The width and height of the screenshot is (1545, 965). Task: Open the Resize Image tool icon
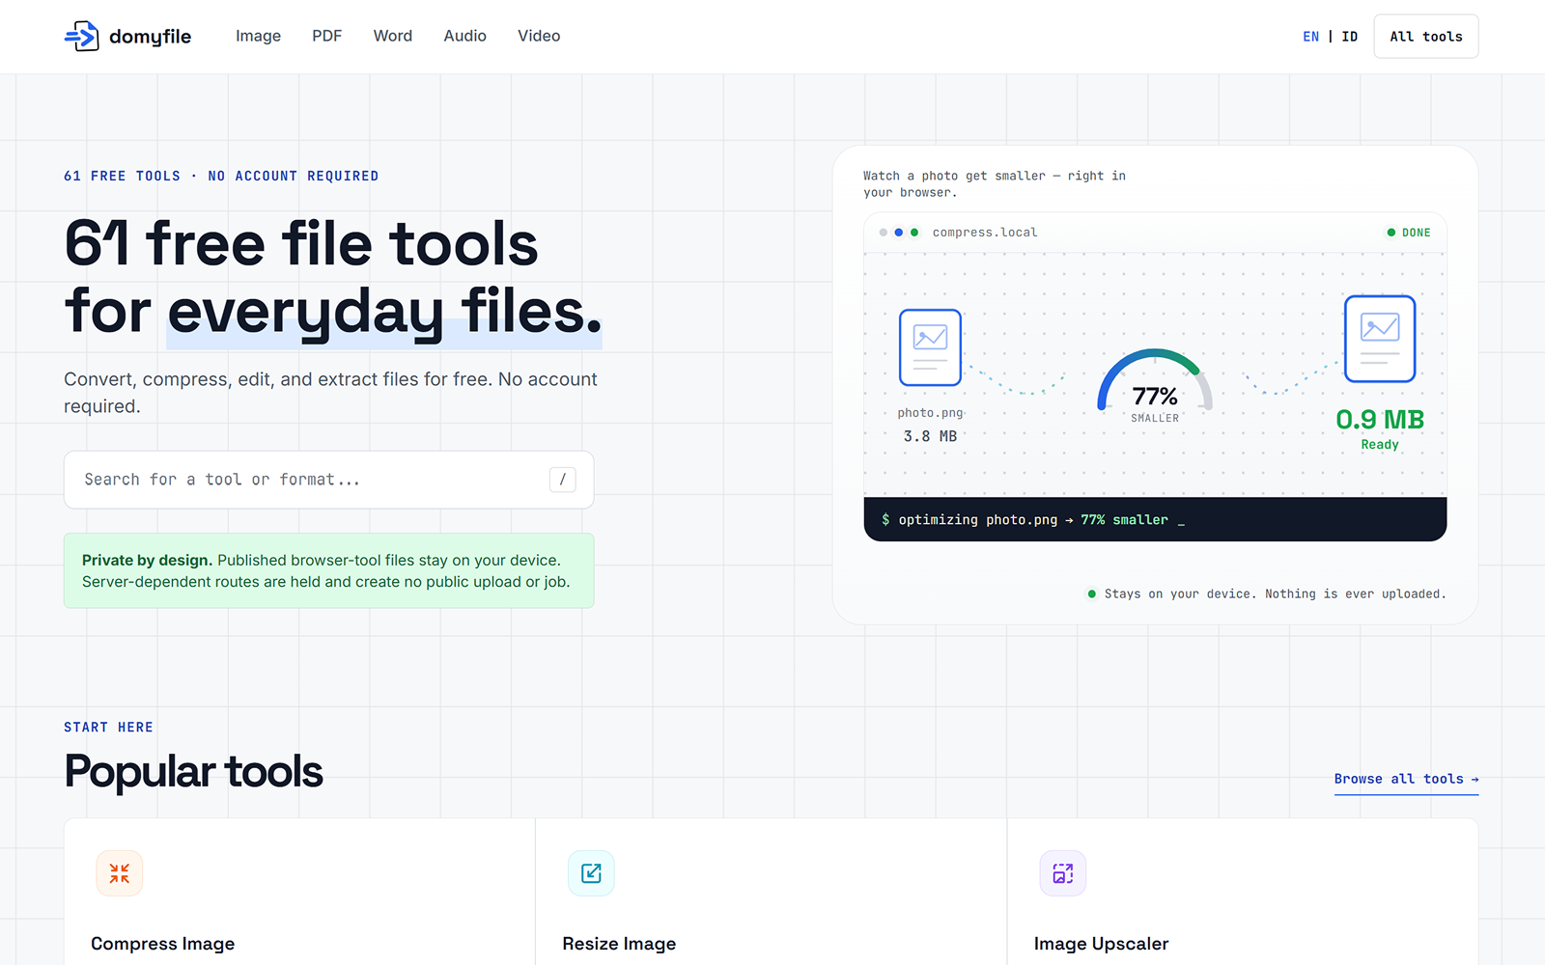[x=591, y=873]
